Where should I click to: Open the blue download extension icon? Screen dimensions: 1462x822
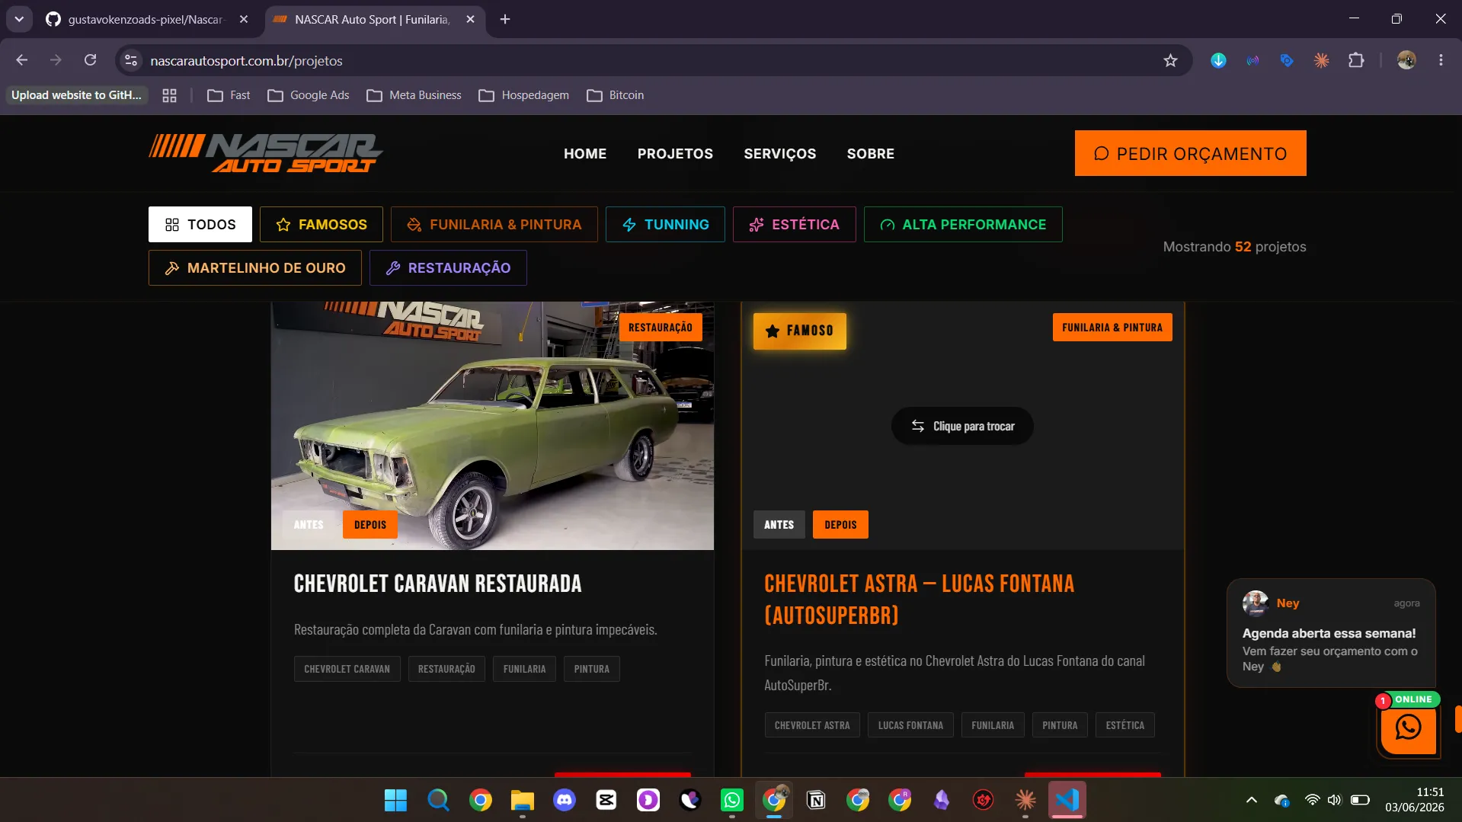point(1218,60)
